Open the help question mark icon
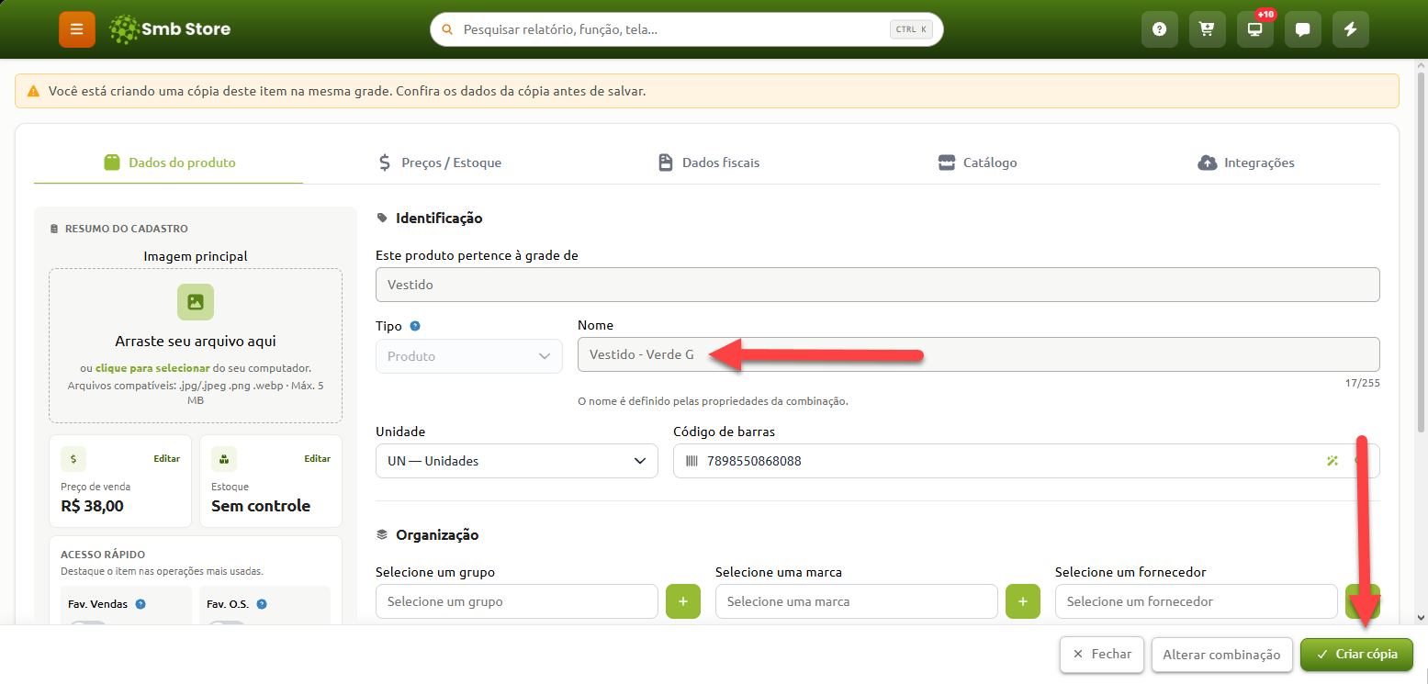Viewport: 1428px width, 684px height. point(1160,29)
